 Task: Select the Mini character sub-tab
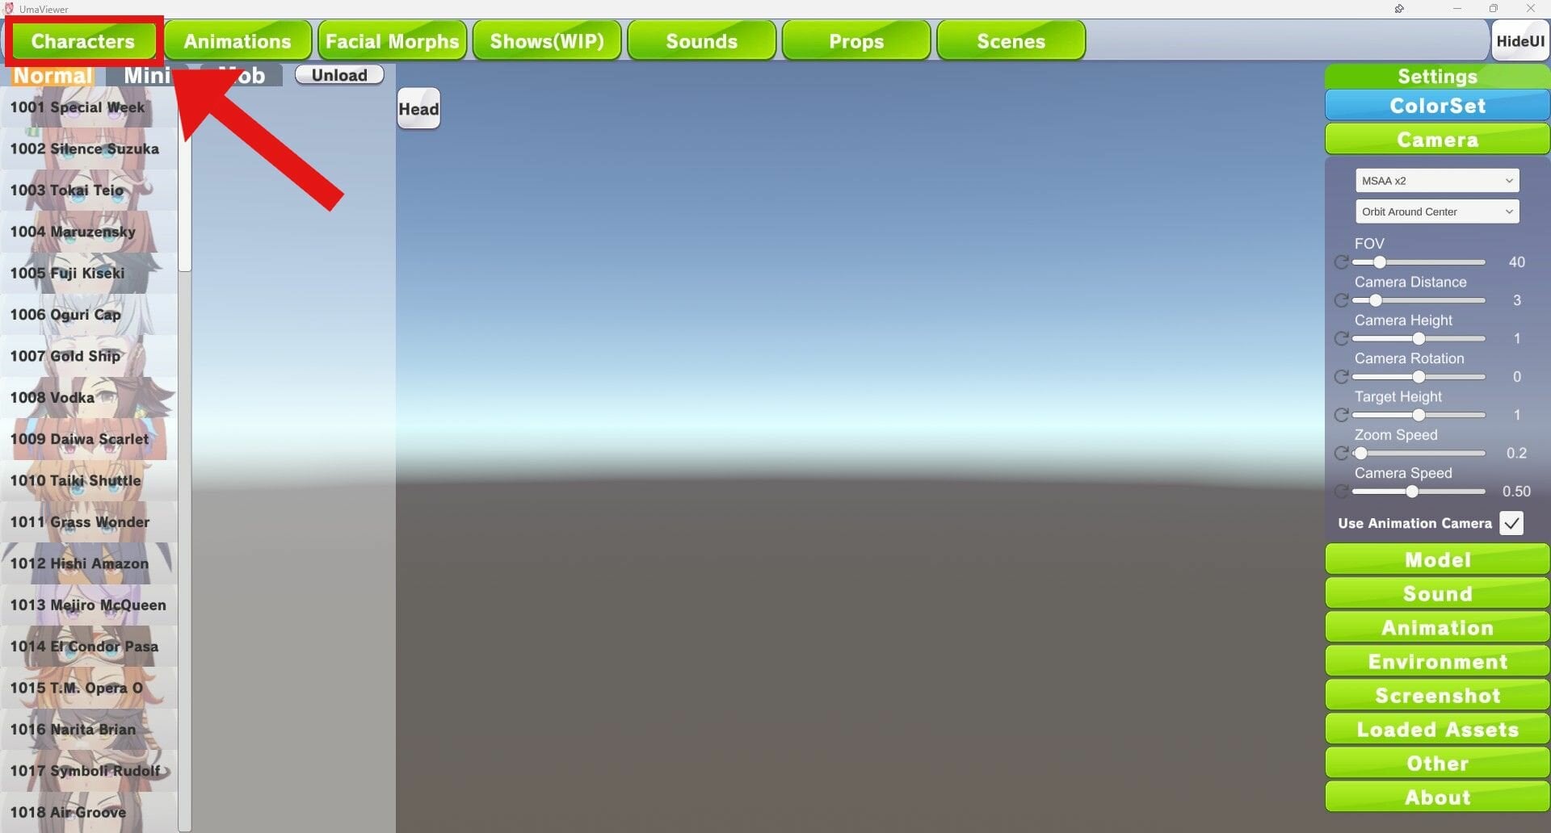tap(146, 76)
